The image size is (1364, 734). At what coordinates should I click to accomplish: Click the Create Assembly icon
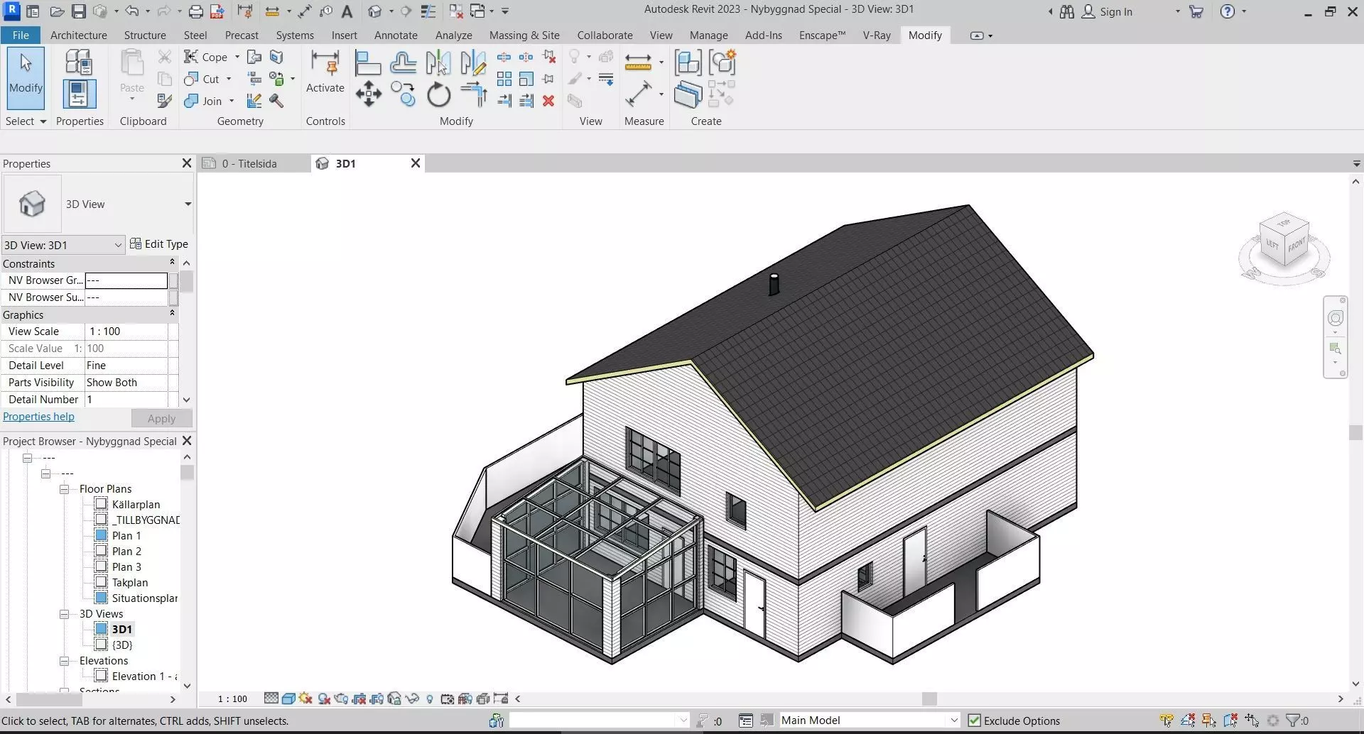pyautogui.click(x=688, y=62)
